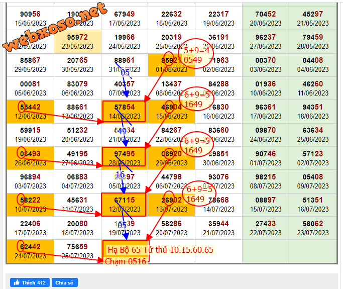343x289 pixels.
Task: Select the cell 00370 dated 03/06/2023
Action: 266,65
